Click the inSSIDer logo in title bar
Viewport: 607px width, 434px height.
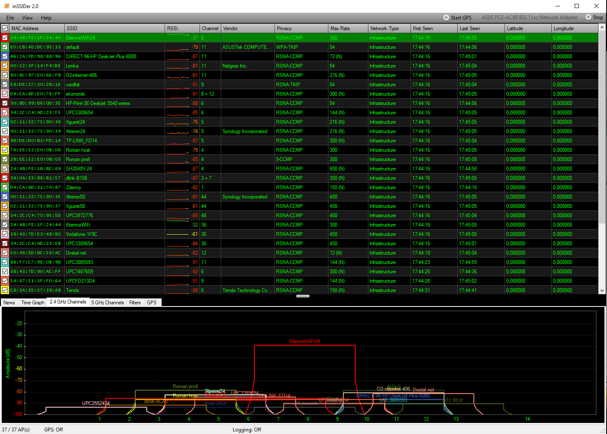tap(6, 6)
